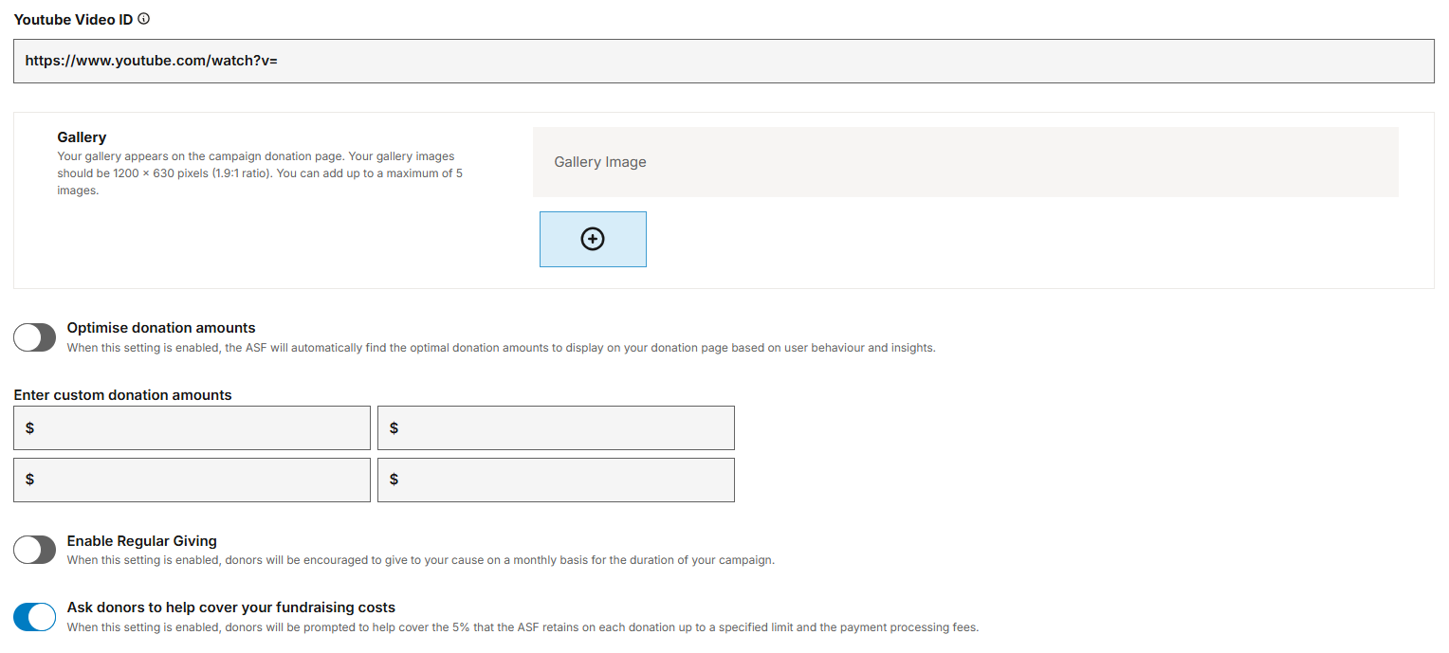This screenshot has width=1449, height=653.
Task: Click the 'Enable Regular Giving' label text
Action: coord(142,541)
